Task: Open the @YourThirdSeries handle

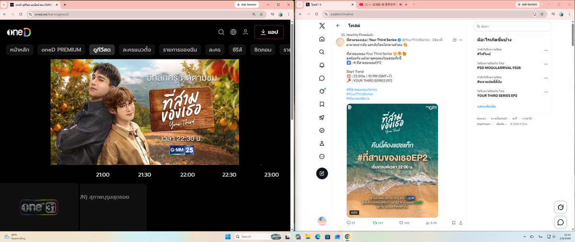Action: pos(416,40)
